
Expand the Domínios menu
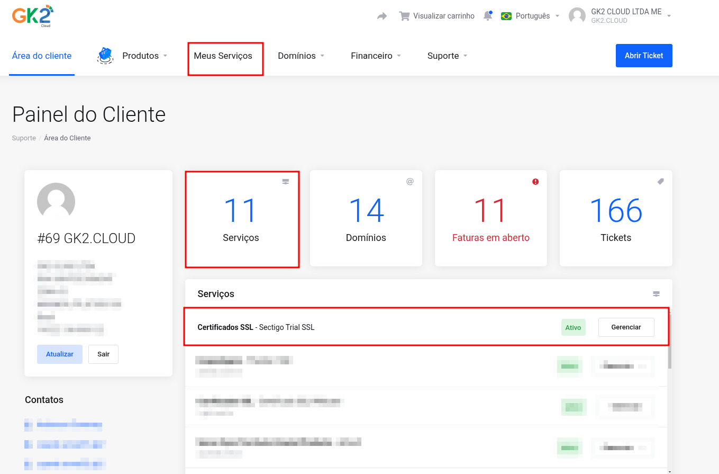(x=301, y=56)
